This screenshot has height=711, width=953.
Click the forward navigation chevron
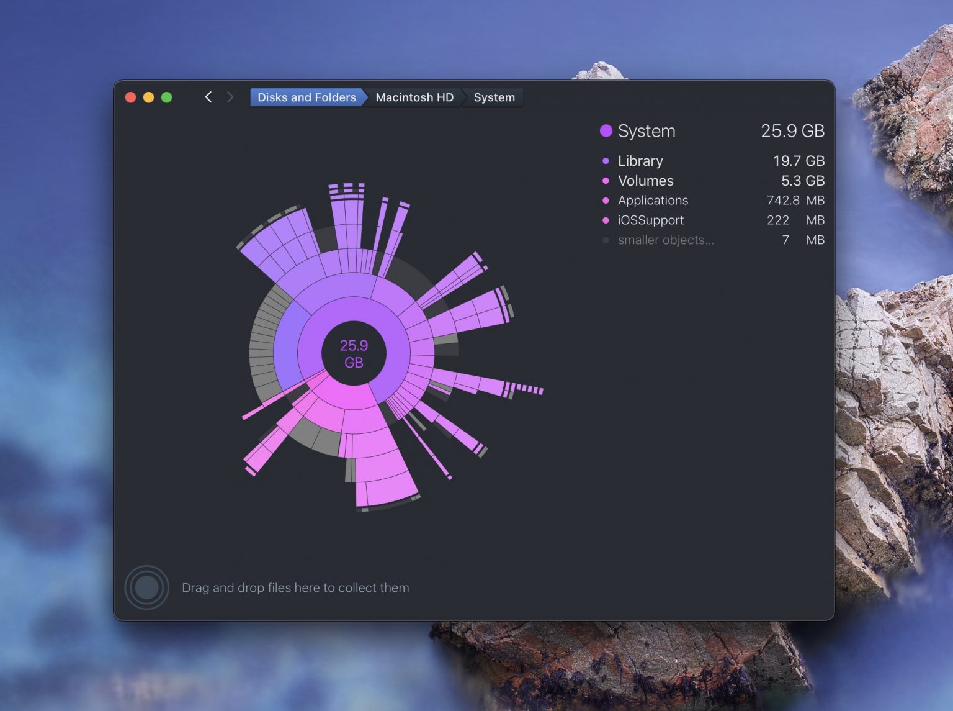[x=230, y=97]
